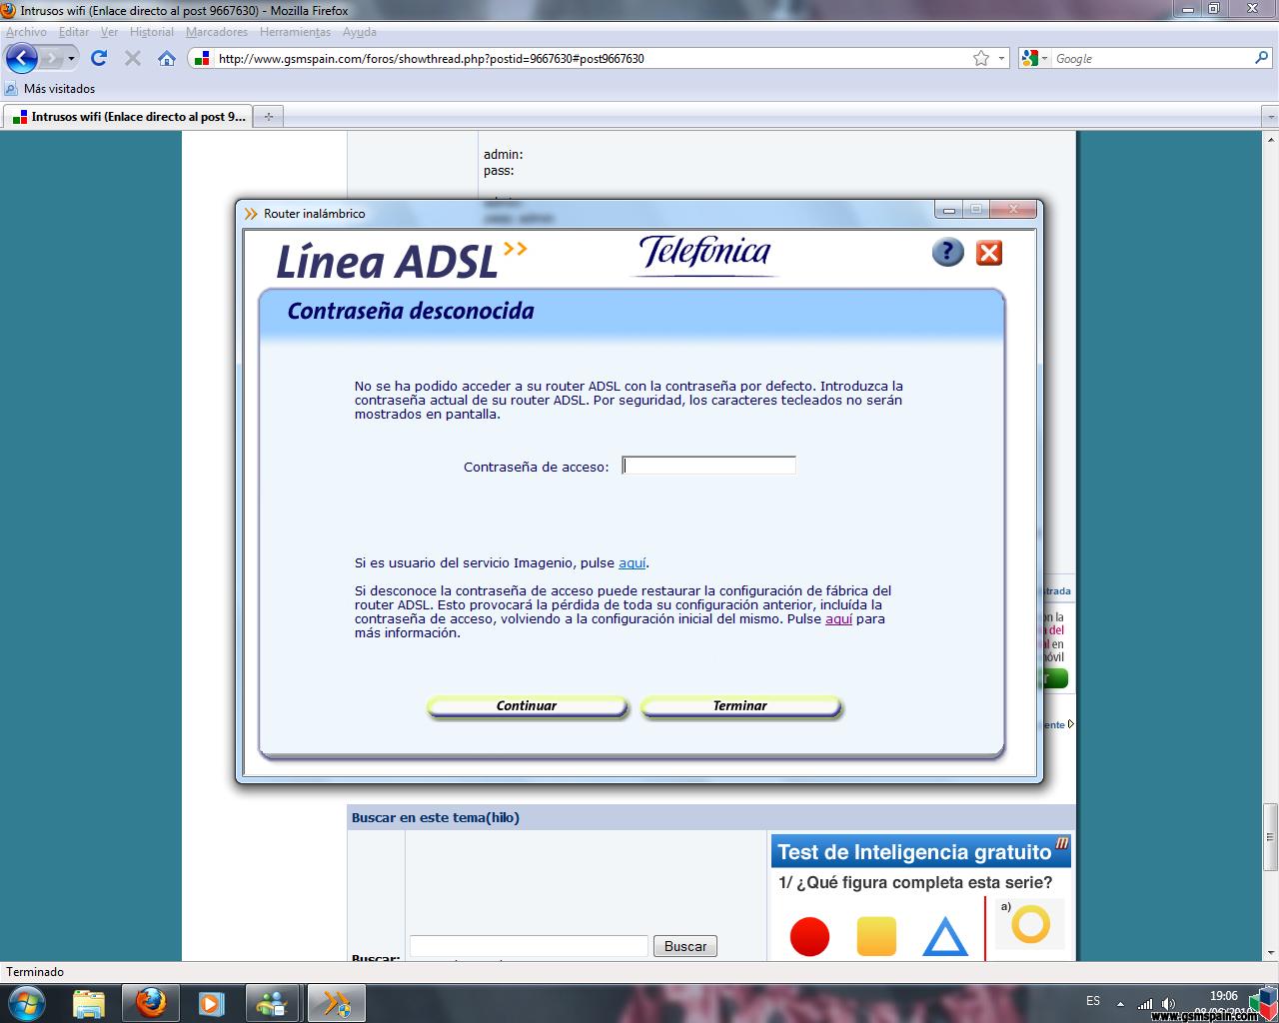The width and height of the screenshot is (1279, 1023).
Task: Open the Marcadores menu
Action: tap(217, 32)
